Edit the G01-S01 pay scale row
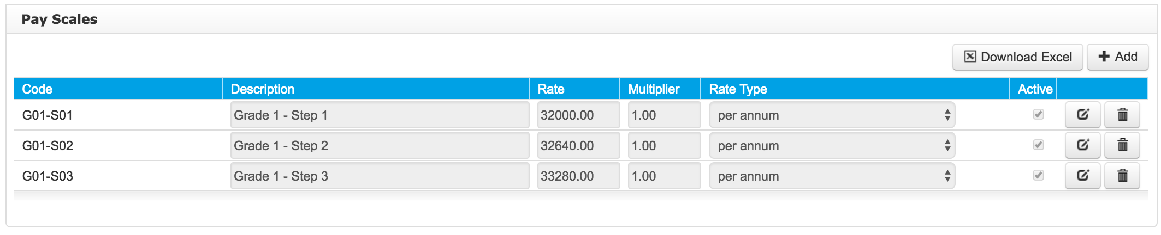The height and width of the screenshot is (235, 1161). 1082,115
